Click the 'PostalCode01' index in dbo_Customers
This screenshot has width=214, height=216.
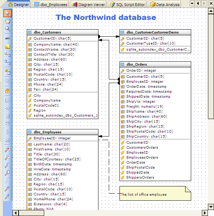pos(63,106)
